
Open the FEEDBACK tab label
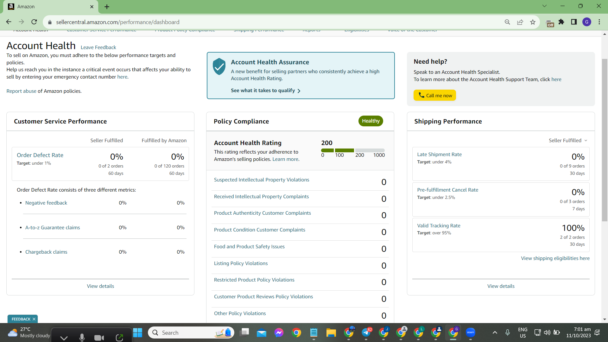click(x=21, y=319)
